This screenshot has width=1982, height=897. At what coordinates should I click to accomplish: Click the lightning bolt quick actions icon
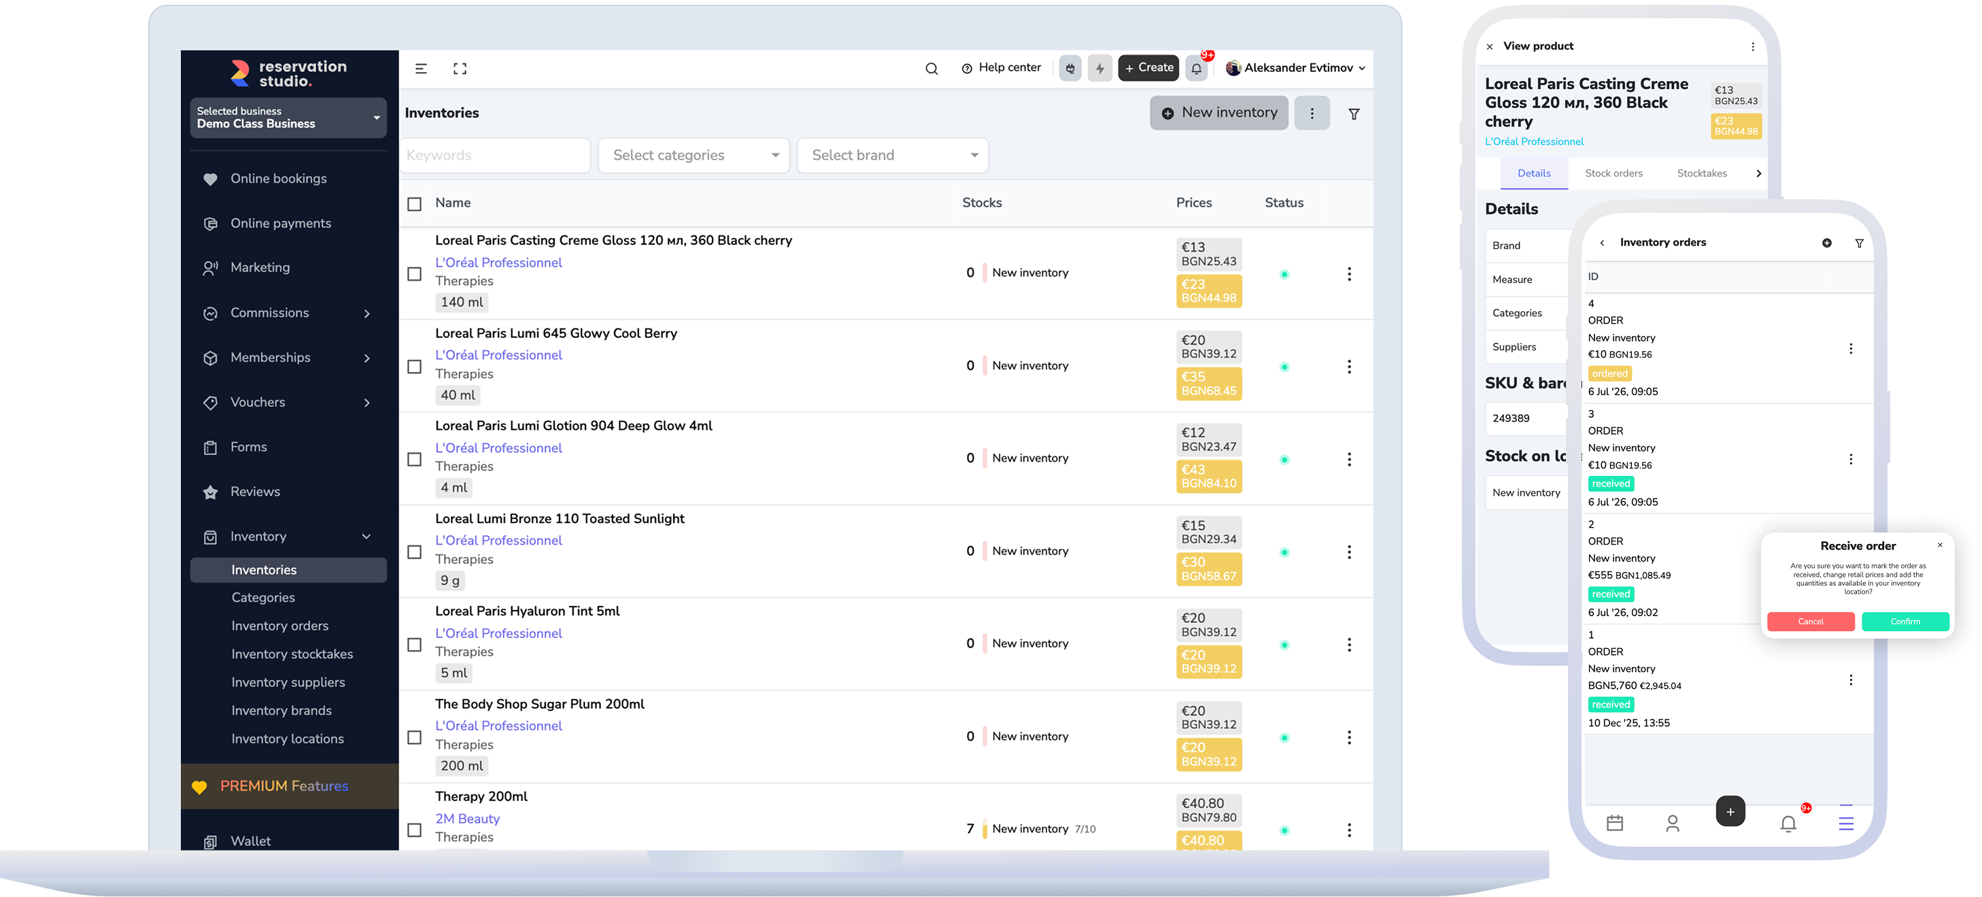(1100, 69)
